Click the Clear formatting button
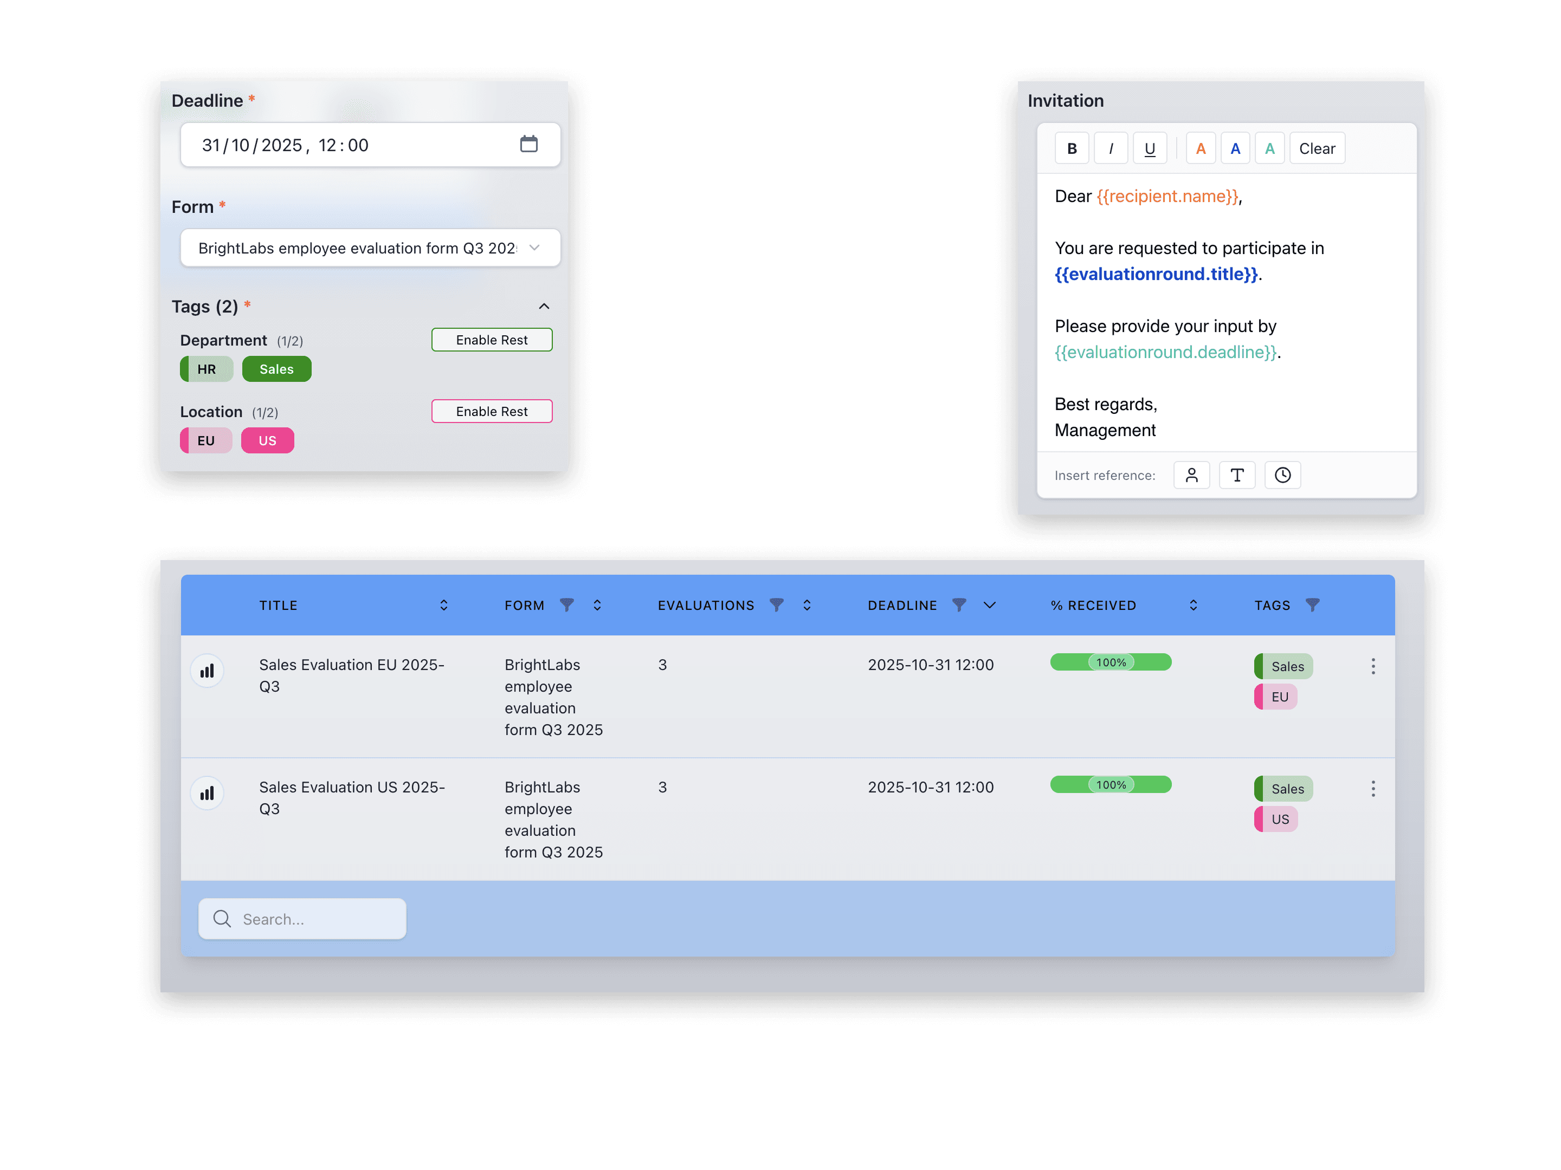 point(1317,147)
